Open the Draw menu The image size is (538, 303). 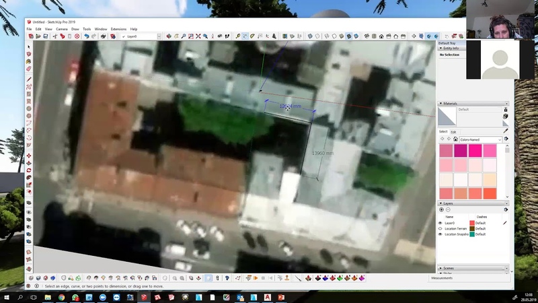(x=75, y=29)
